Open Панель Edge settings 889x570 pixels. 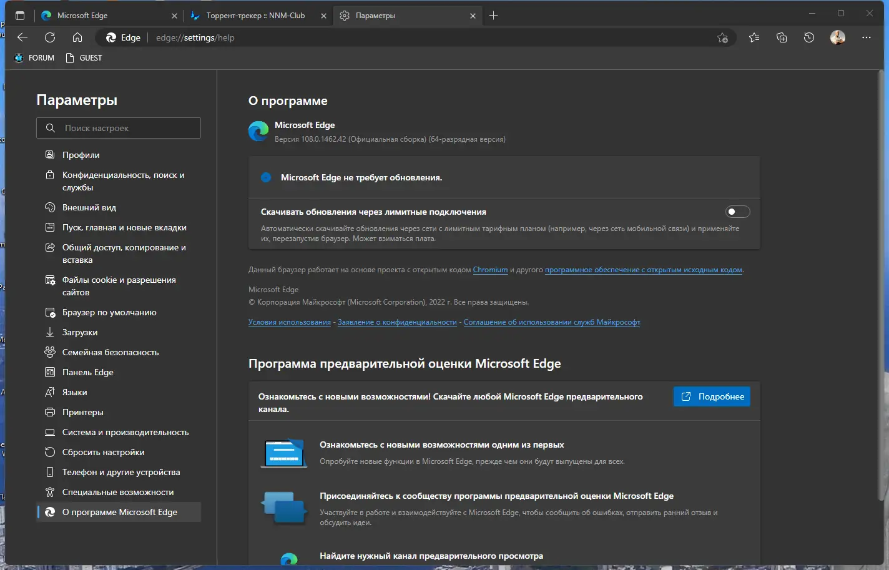[x=119, y=372]
